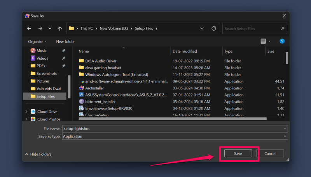Collapse the pane with Hide Folders

pyautogui.click(x=38, y=154)
